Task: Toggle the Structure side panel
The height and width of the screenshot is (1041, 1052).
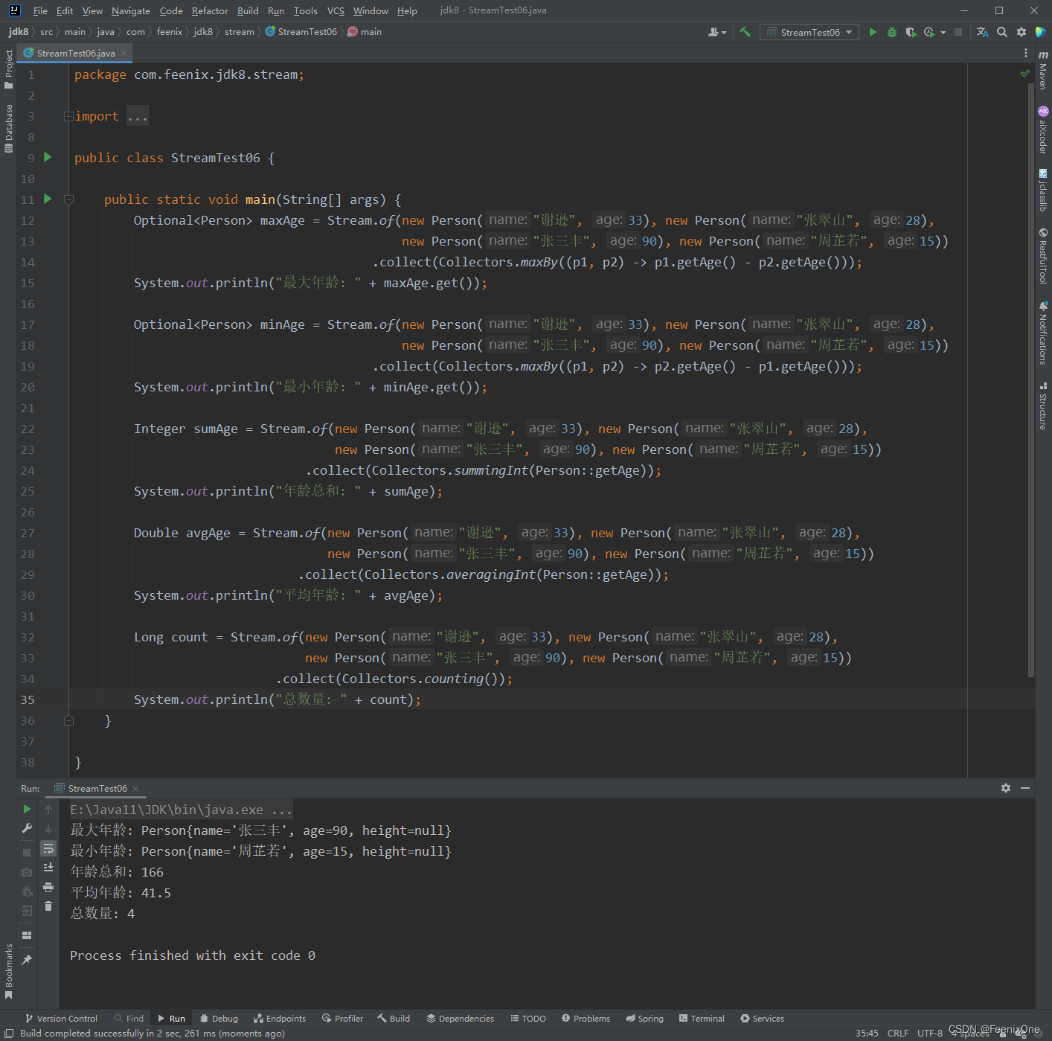Action: 1043,406
